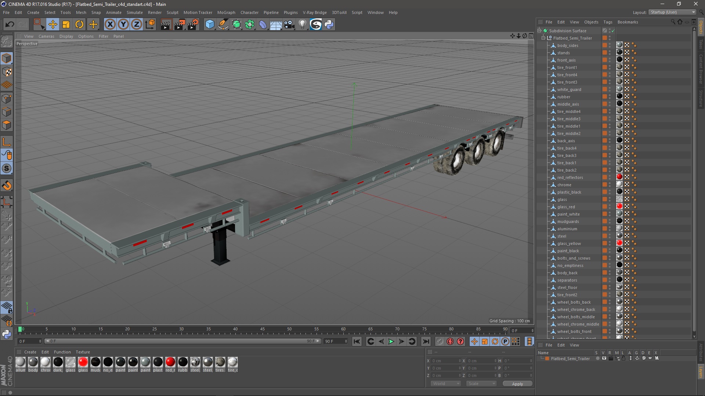Open the Simulate menu
The image size is (705, 396).
(x=134, y=12)
